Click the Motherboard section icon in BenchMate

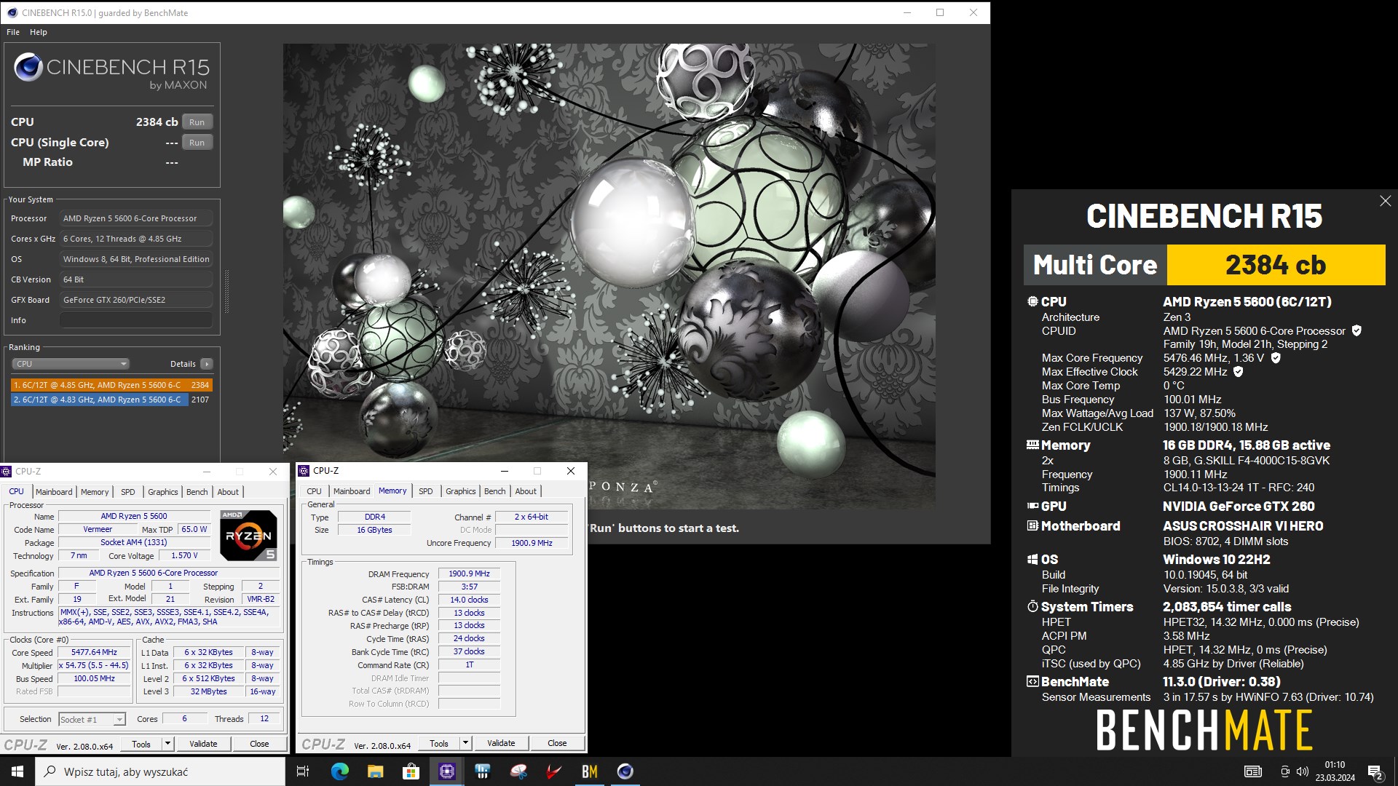click(x=1032, y=525)
